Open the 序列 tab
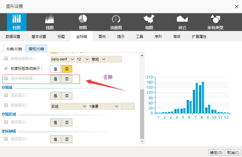Image resolution: width=242 pixels, height=157 pixels. 158,36
